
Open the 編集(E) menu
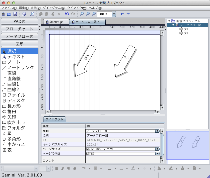pyautogui.click(x=24, y=8)
